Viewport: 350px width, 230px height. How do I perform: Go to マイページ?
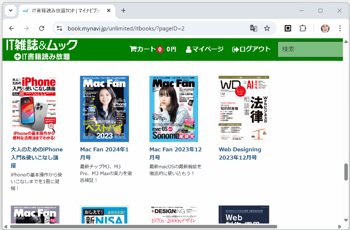(x=204, y=49)
